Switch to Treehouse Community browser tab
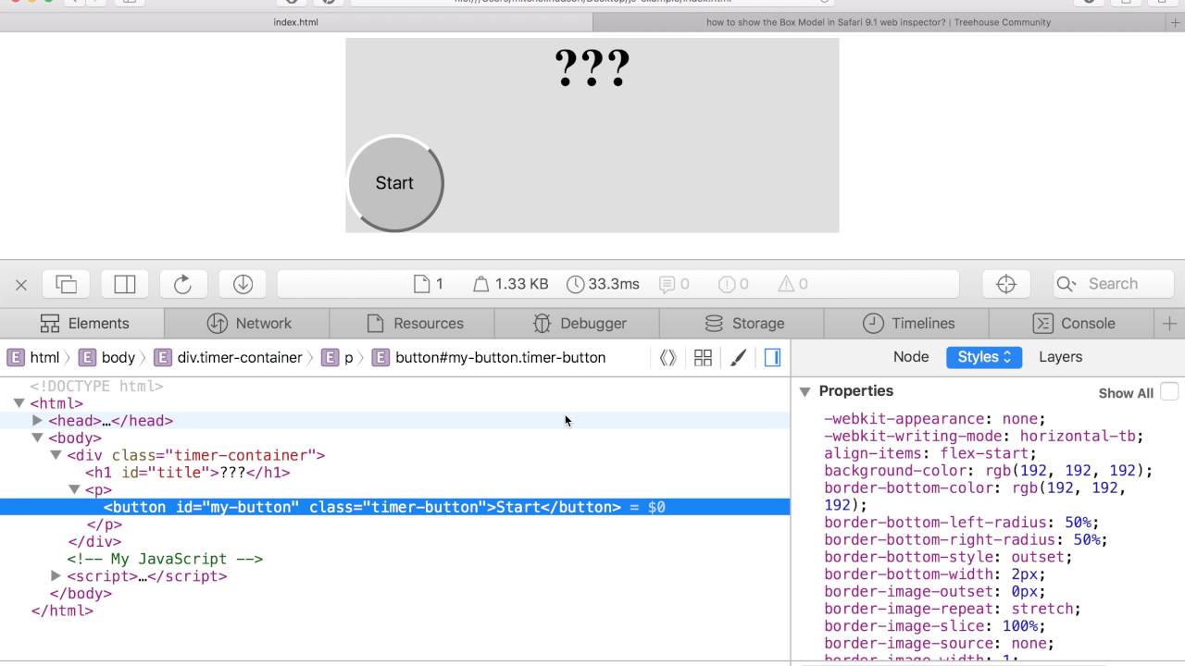The width and height of the screenshot is (1185, 666). tap(879, 22)
